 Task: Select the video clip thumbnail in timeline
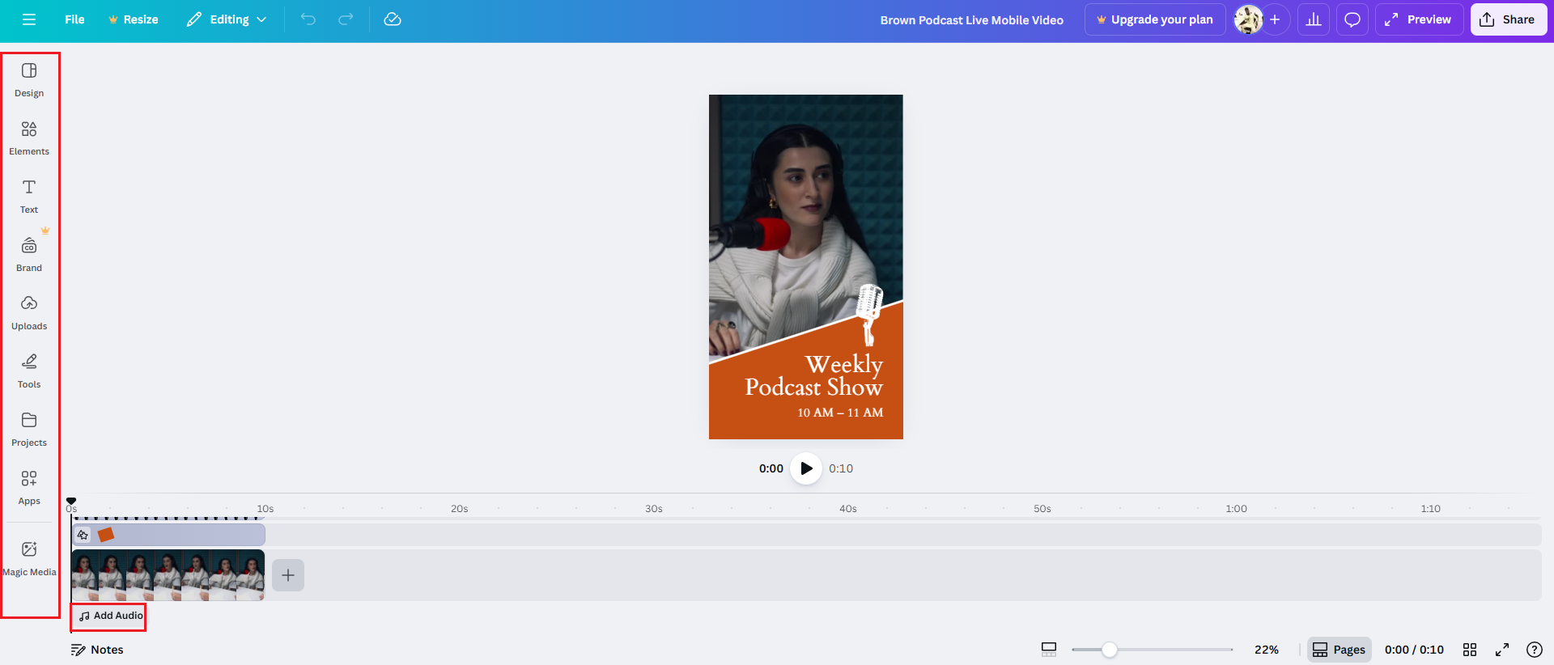[x=168, y=575]
